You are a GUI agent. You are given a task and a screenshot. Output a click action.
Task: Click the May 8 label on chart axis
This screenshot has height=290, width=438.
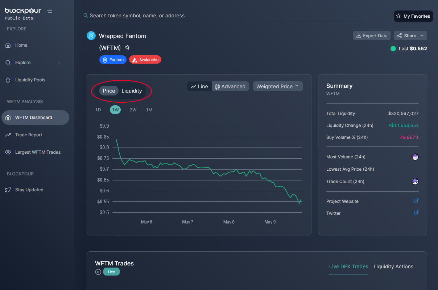tap(229, 222)
